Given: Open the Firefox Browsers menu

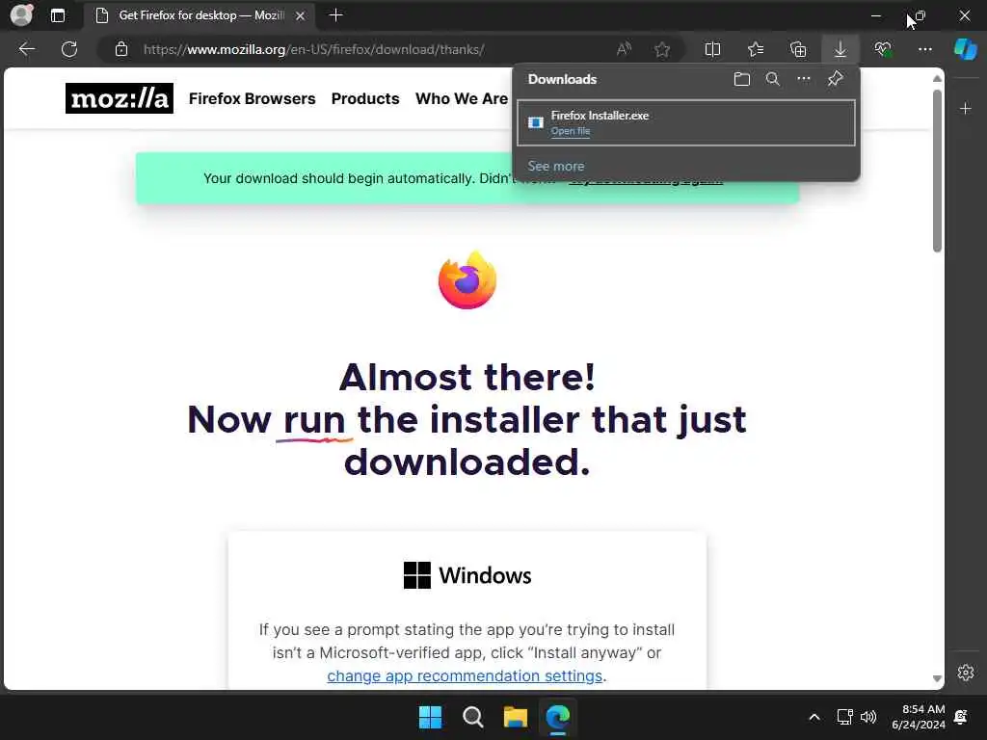Looking at the screenshot, I should (x=252, y=99).
